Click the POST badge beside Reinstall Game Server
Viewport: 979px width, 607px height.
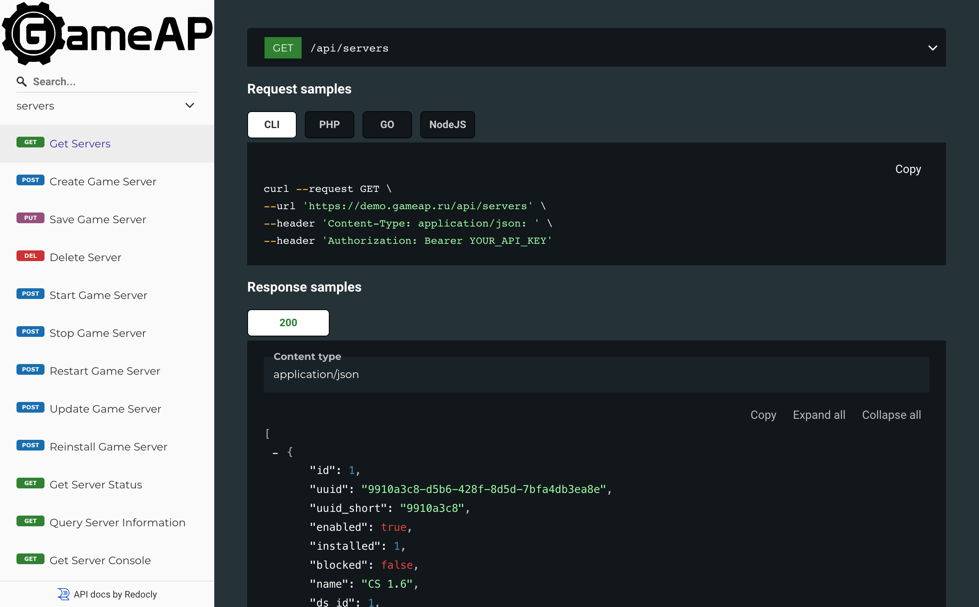point(30,445)
